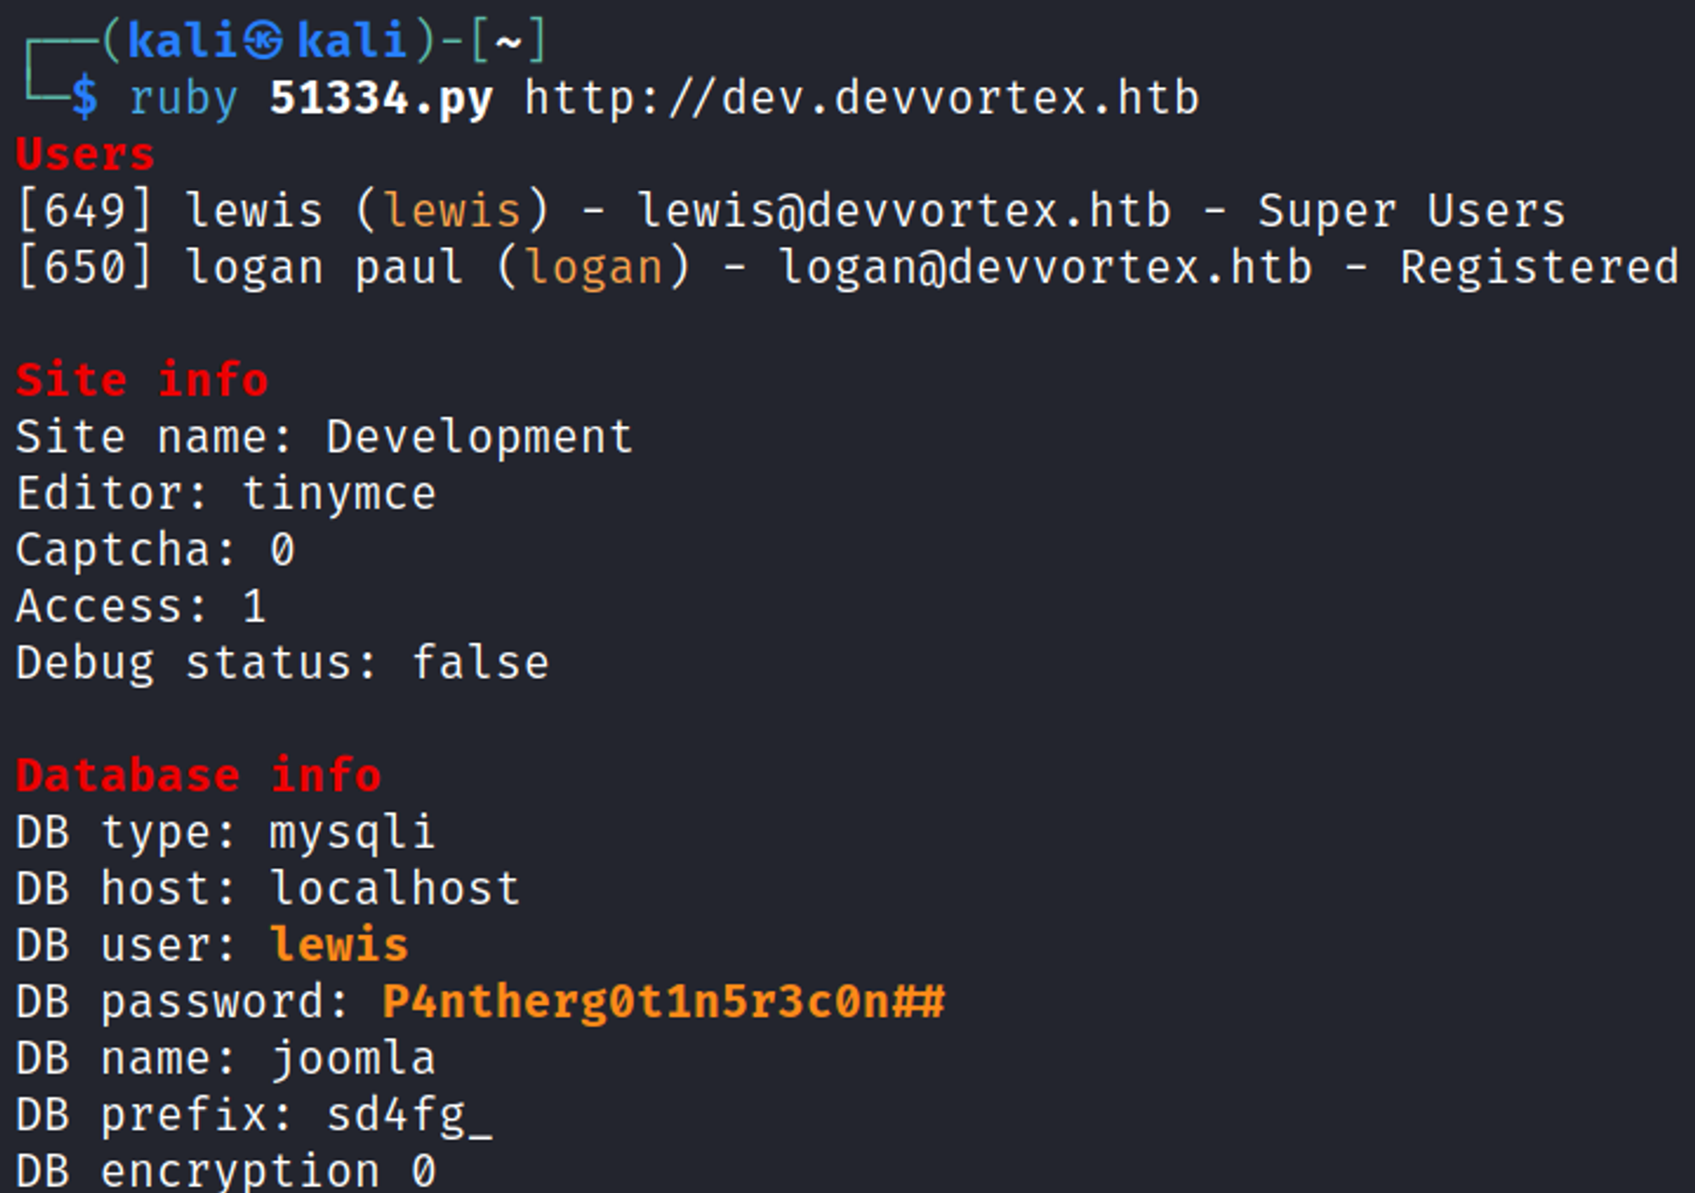Click the orange logan username in parentheses
The image size is (1695, 1193).
[x=593, y=268]
